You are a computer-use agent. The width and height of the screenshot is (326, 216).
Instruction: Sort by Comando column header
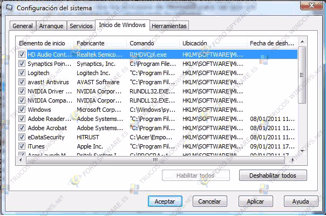(x=153, y=43)
